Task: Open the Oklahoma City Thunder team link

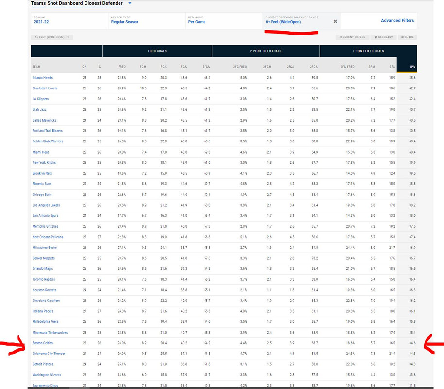Action: pyautogui.click(x=49, y=354)
